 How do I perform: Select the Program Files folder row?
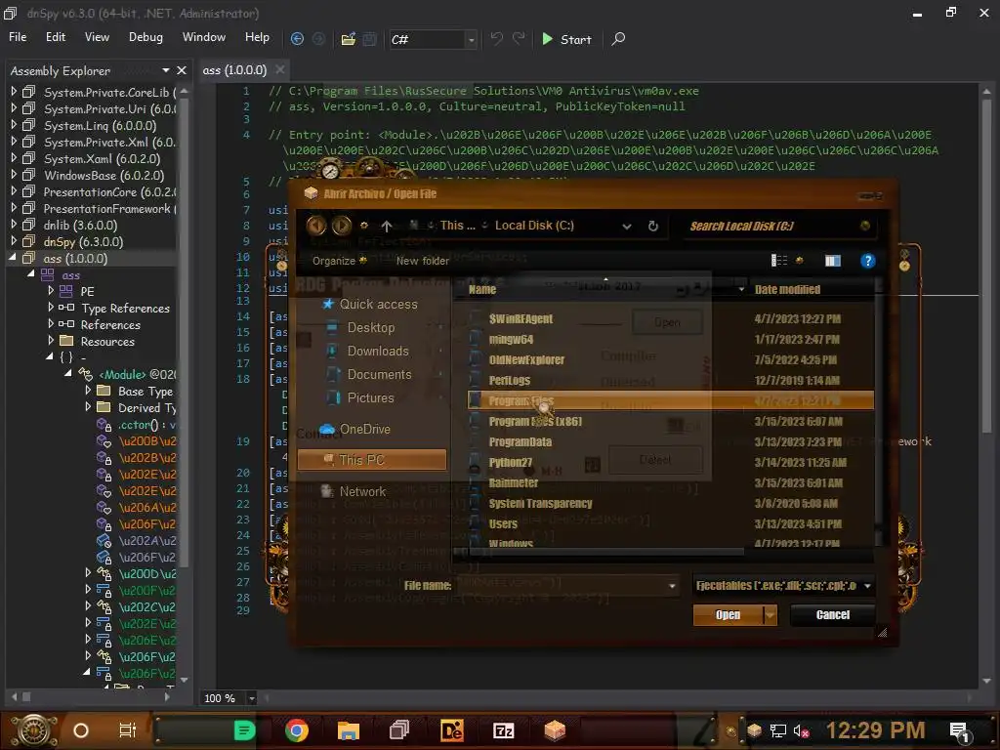coord(670,400)
